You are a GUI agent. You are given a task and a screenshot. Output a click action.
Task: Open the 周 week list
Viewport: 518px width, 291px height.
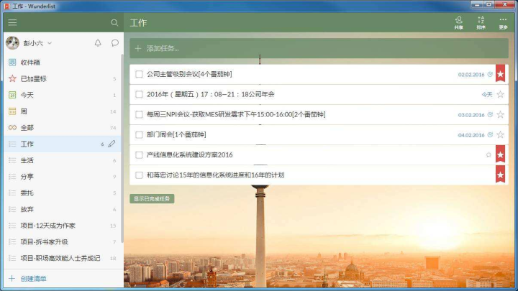click(x=63, y=111)
